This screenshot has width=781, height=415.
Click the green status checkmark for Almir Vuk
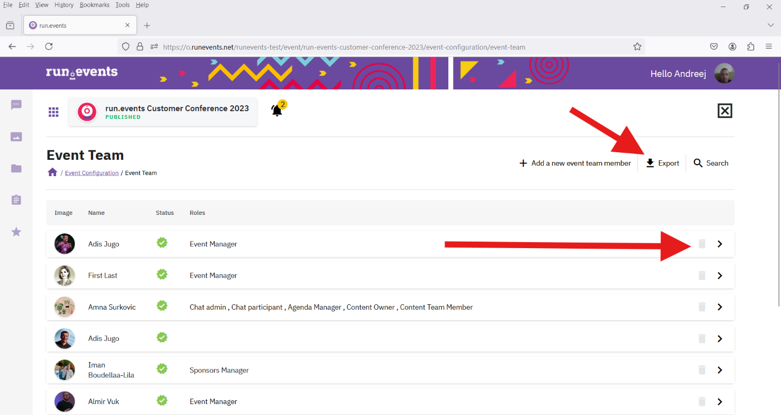(x=162, y=401)
